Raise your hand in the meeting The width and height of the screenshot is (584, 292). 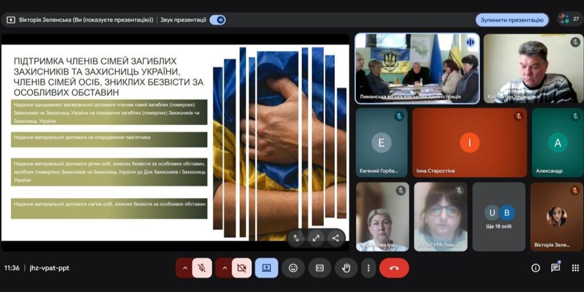tap(346, 267)
